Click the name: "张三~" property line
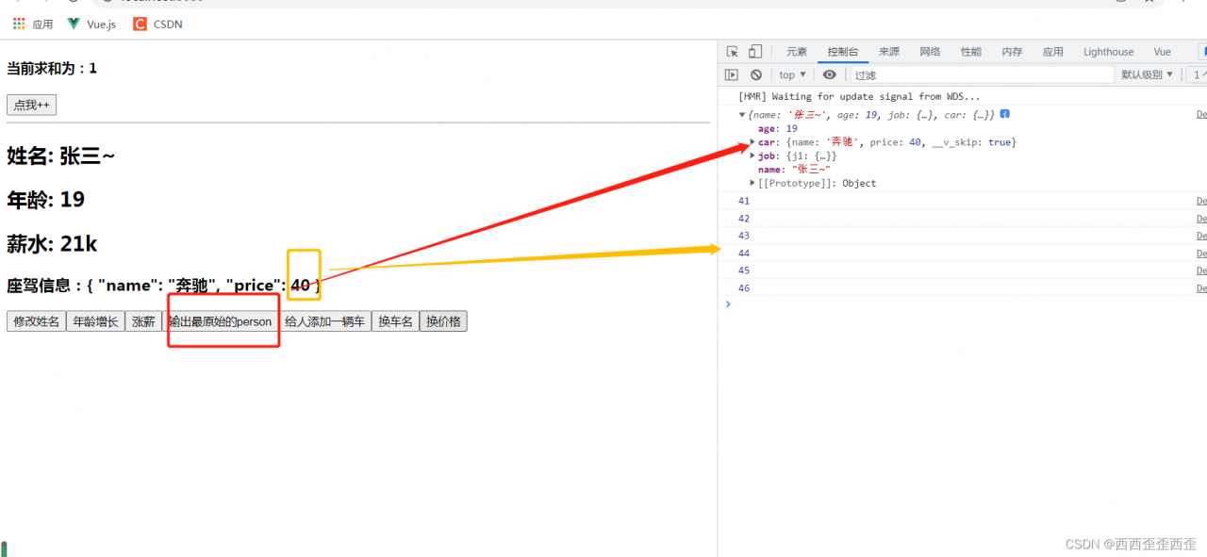The height and width of the screenshot is (557, 1207). (794, 170)
